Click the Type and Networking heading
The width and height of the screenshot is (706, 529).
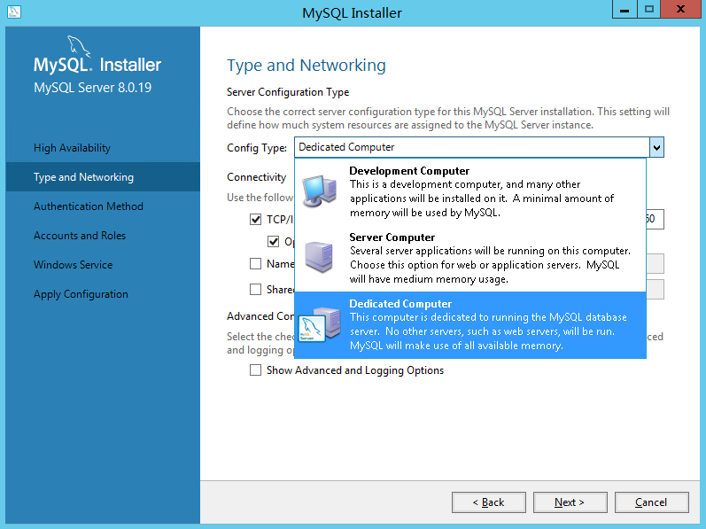pos(306,66)
